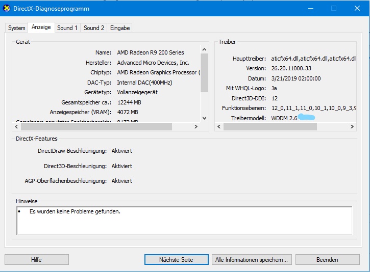Go to the Eingabe tab

click(120, 28)
